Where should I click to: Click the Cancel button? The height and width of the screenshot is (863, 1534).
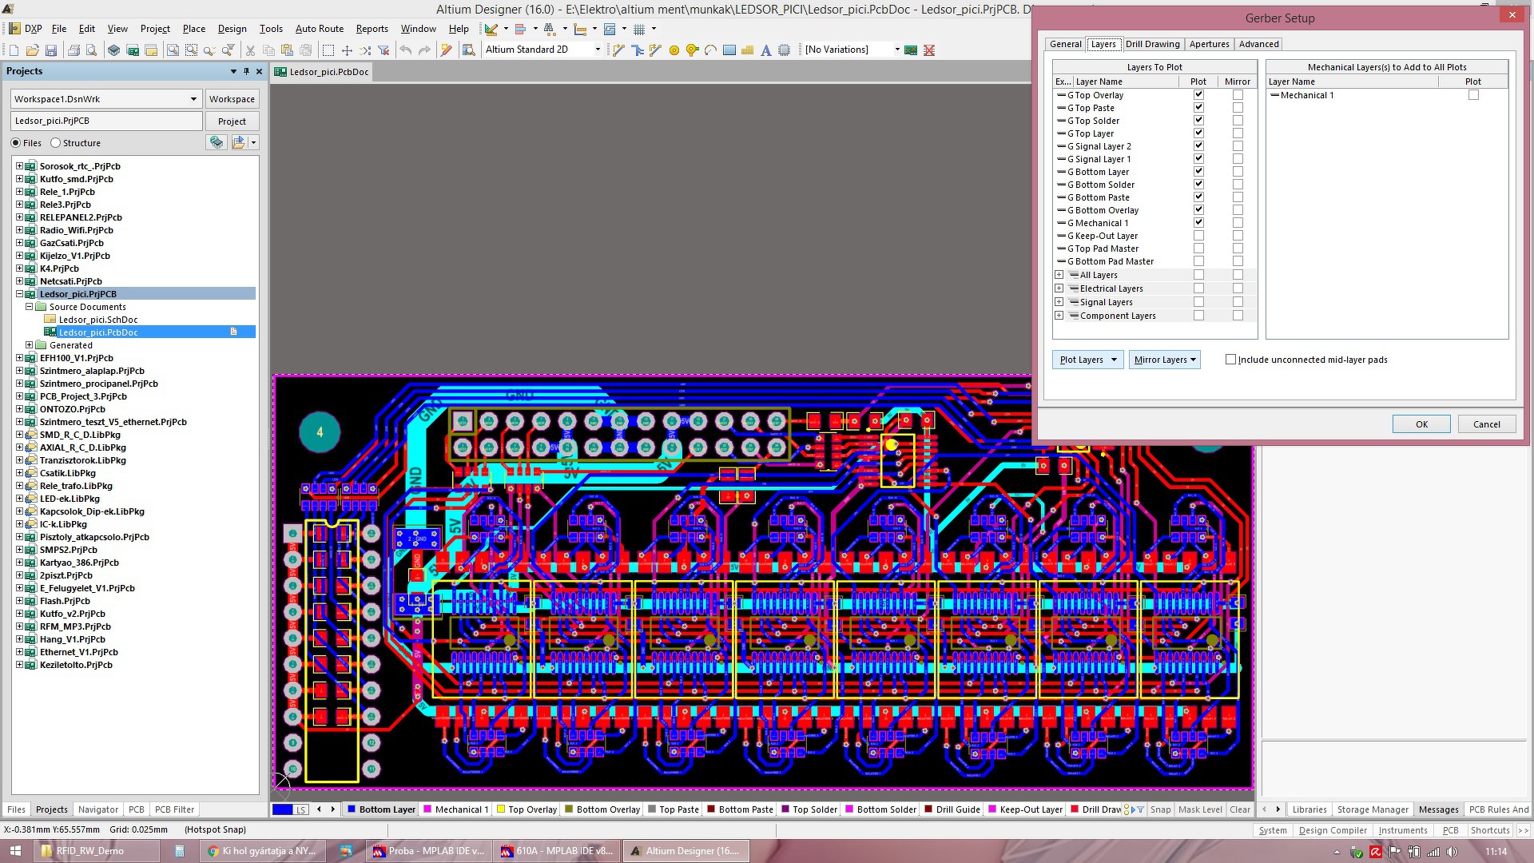(1486, 424)
